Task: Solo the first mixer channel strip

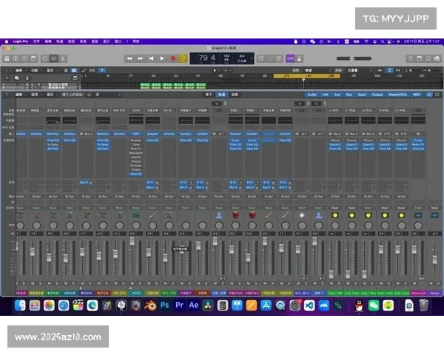Action: (24, 282)
